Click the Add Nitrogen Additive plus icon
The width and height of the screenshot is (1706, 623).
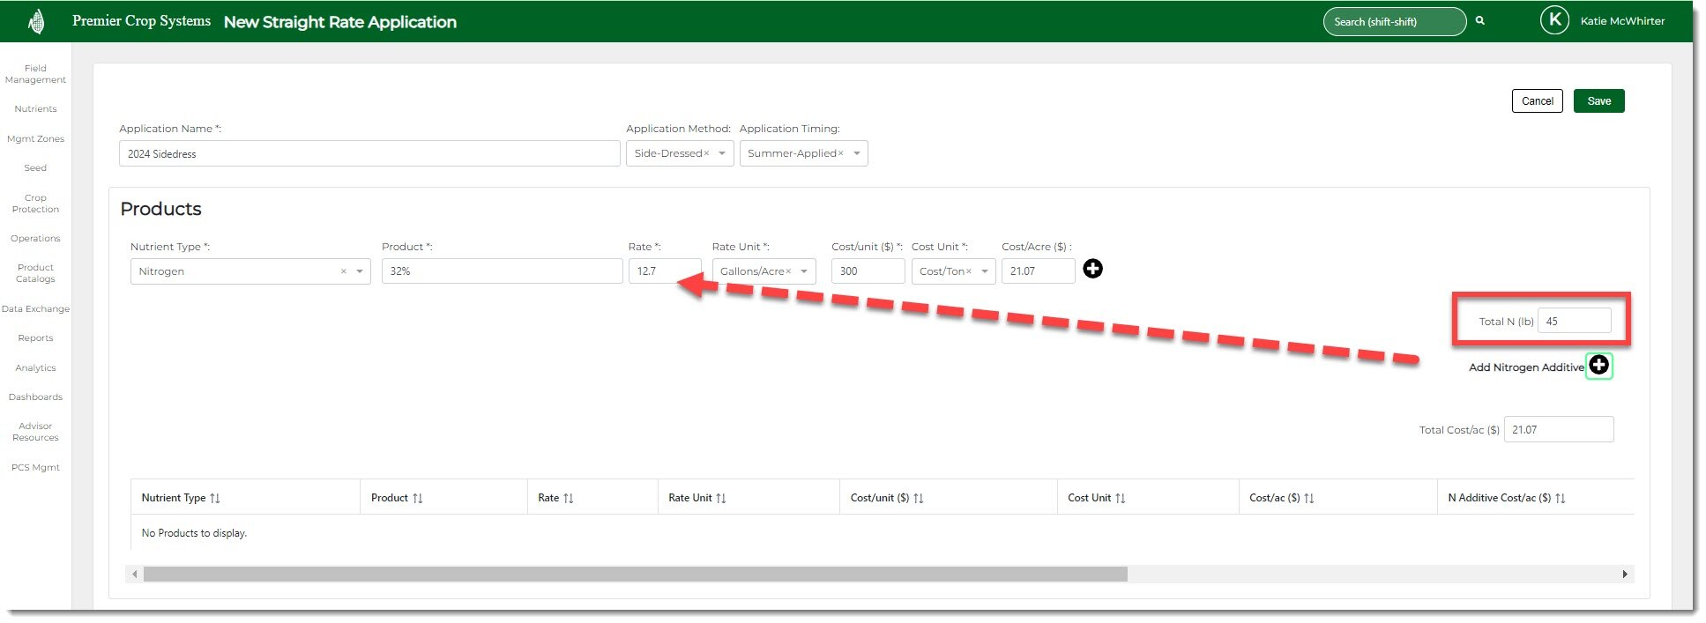pyautogui.click(x=1598, y=366)
